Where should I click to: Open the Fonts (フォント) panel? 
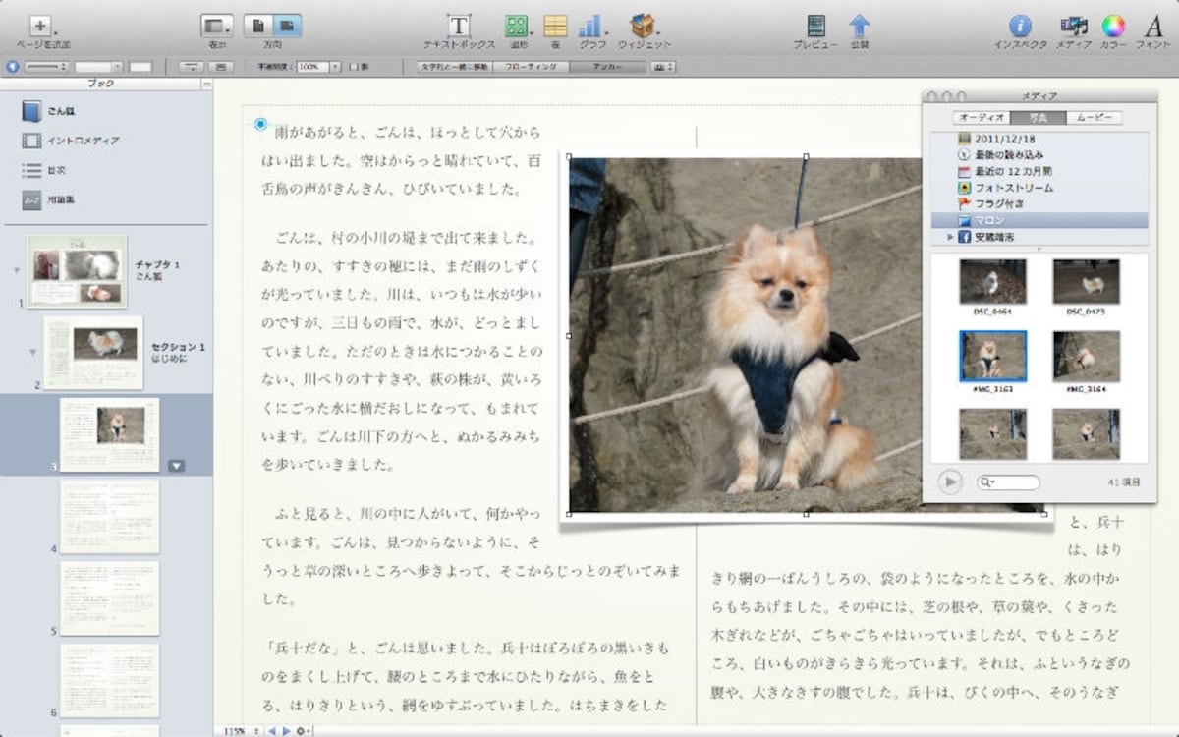click(x=1152, y=27)
